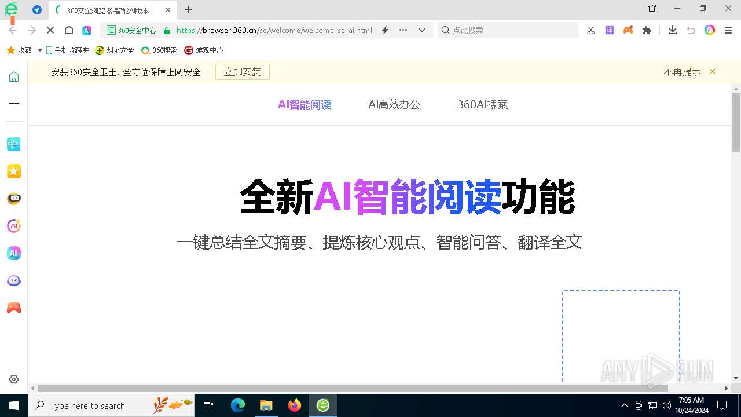Open the AI assistant icon beside home
This screenshot has width=741, height=417.
[87, 30]
